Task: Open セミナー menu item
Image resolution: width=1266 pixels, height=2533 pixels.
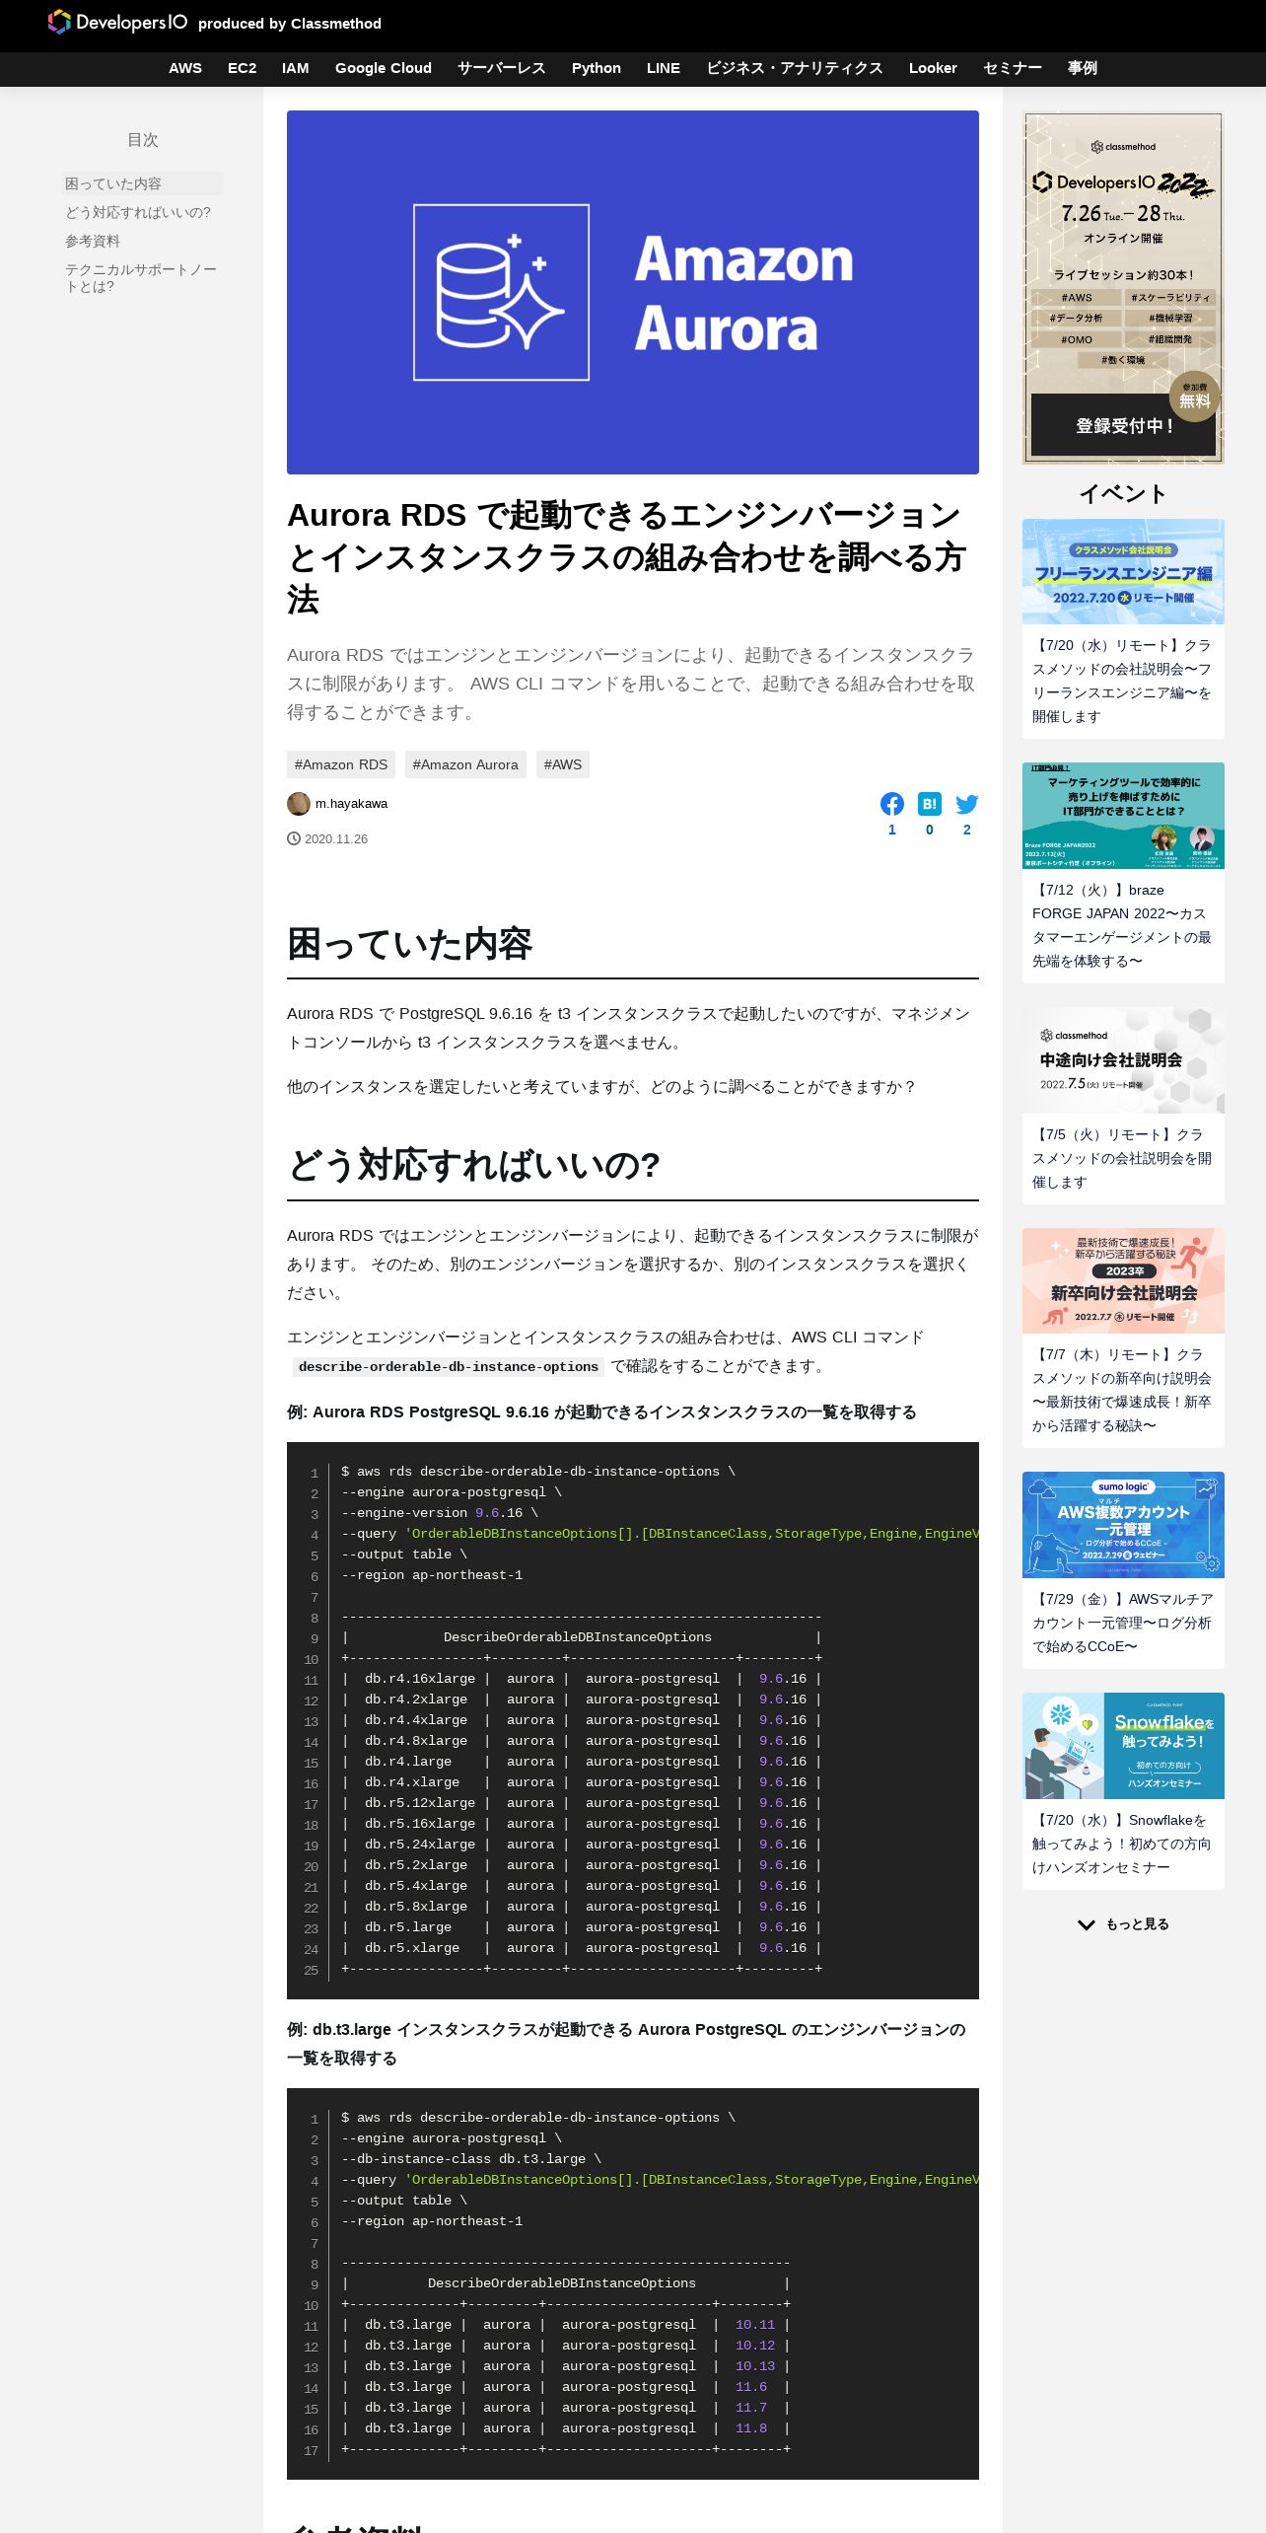Action: tap(1013, 68)
